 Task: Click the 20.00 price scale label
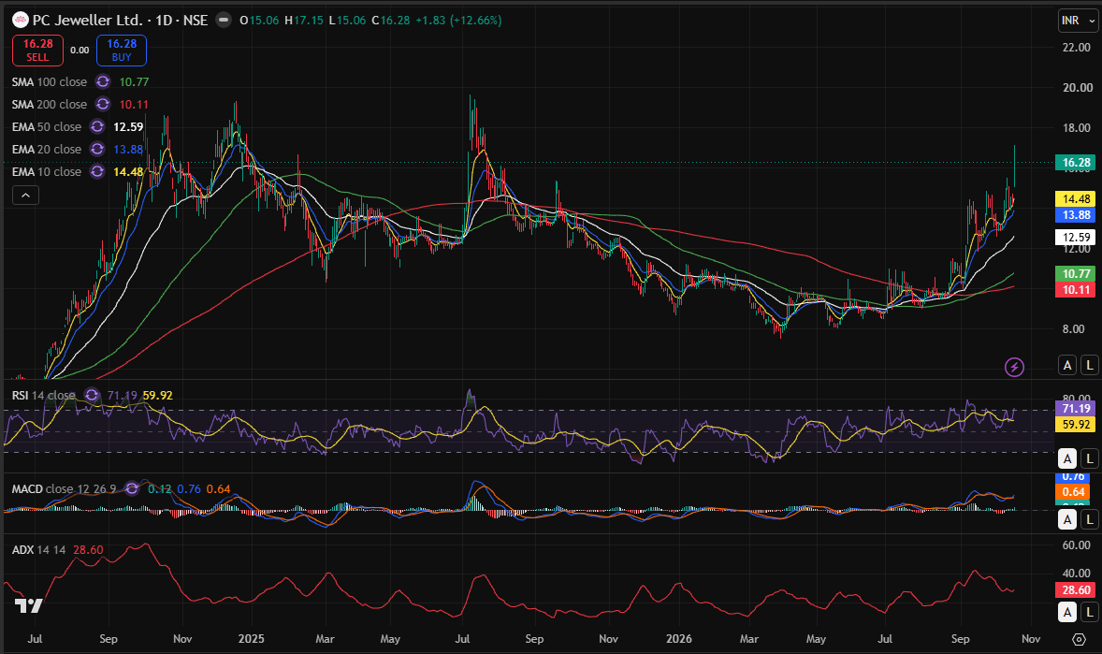(x=1077, y=88)
